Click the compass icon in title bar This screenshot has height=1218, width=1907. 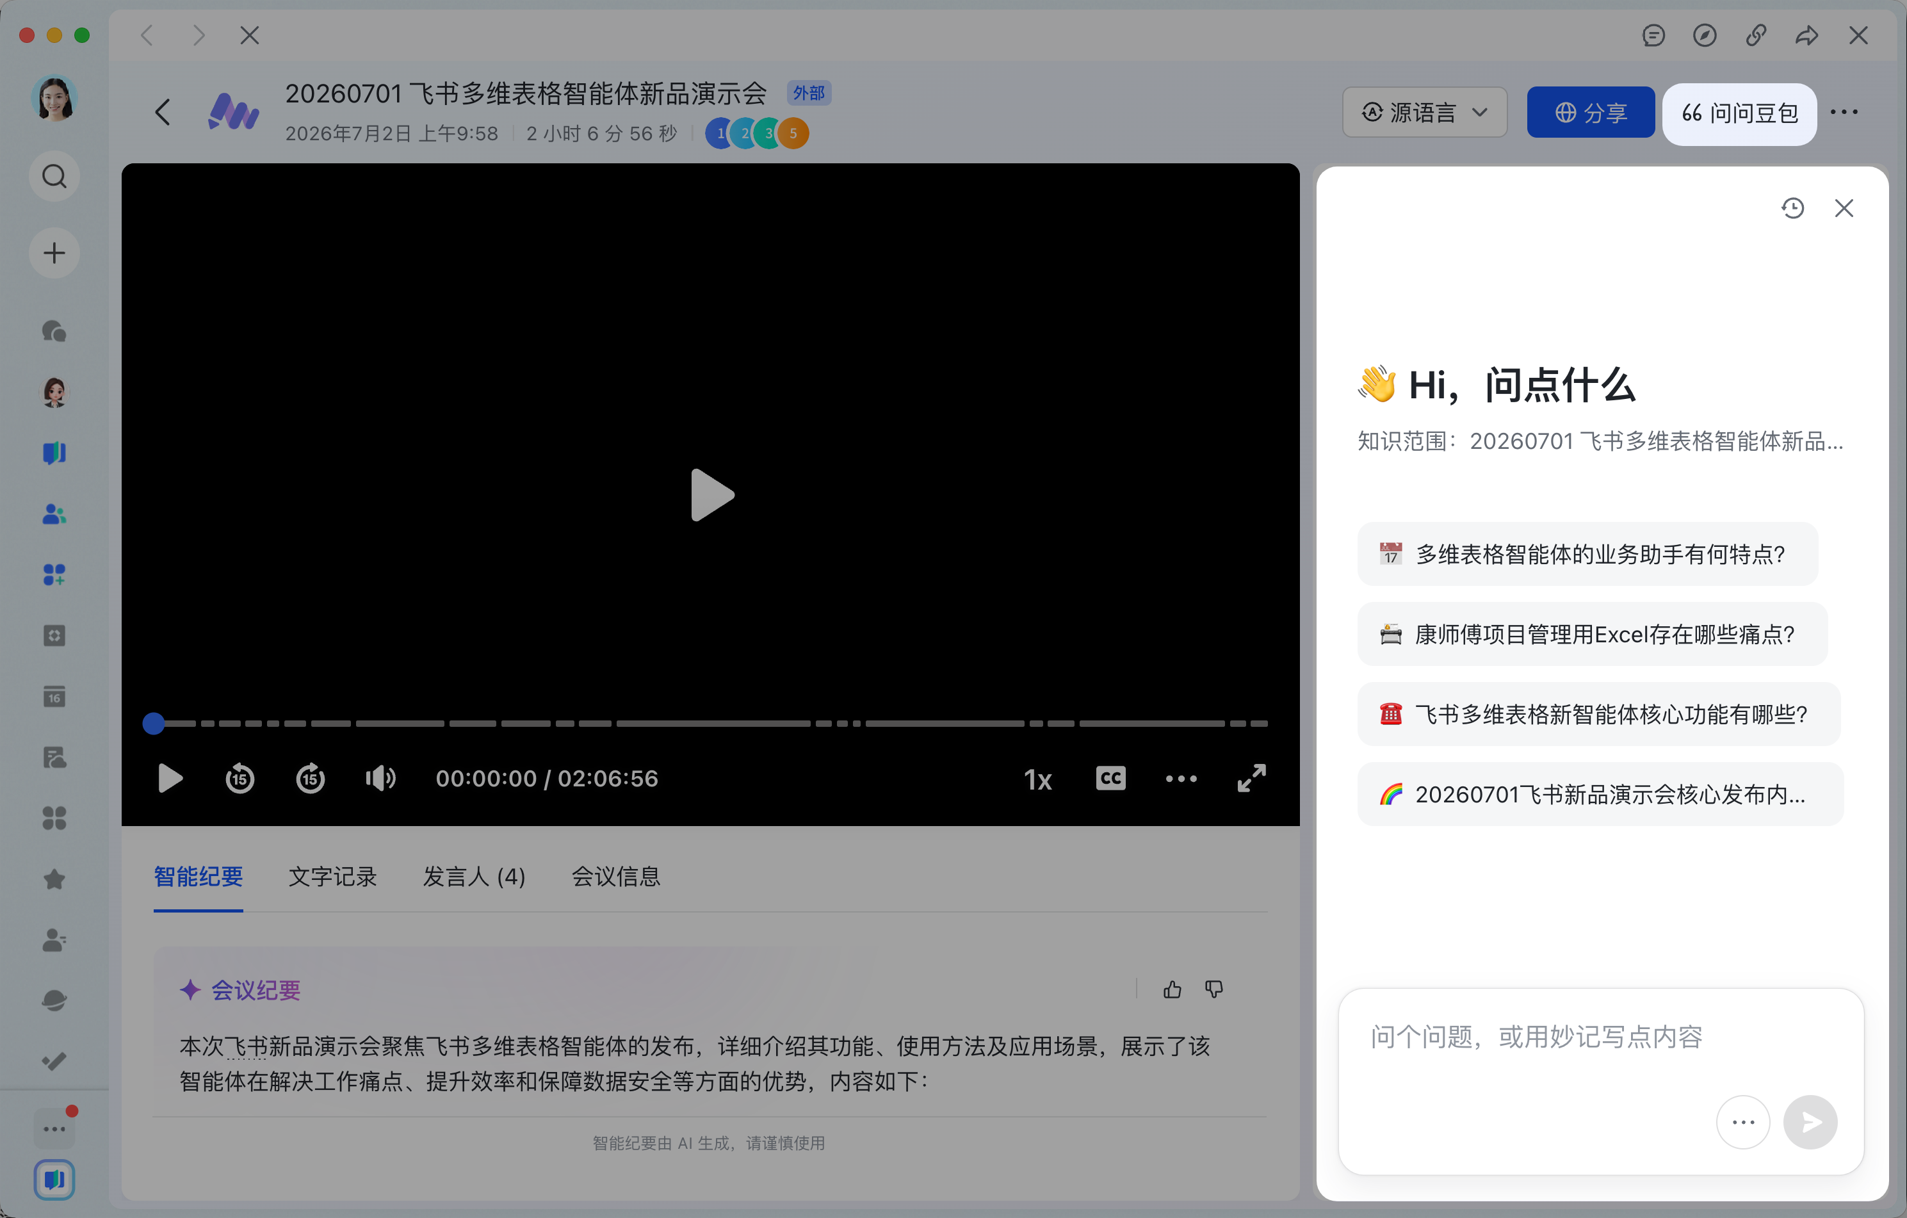click(x=1704, y=36)
